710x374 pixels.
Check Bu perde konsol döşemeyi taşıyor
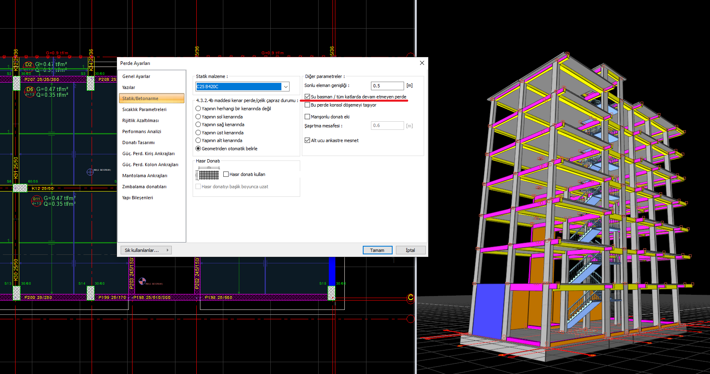point(307,105)
